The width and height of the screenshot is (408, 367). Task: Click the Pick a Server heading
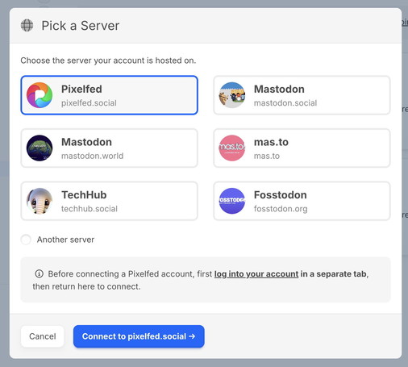coord(80,26)
